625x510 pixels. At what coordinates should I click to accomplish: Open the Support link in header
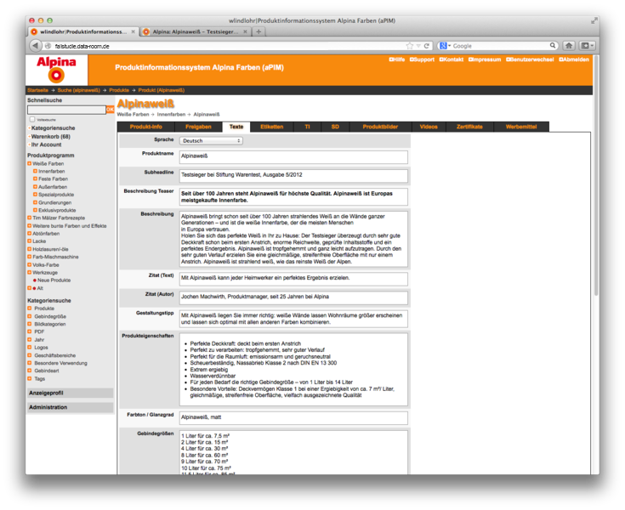422,59
